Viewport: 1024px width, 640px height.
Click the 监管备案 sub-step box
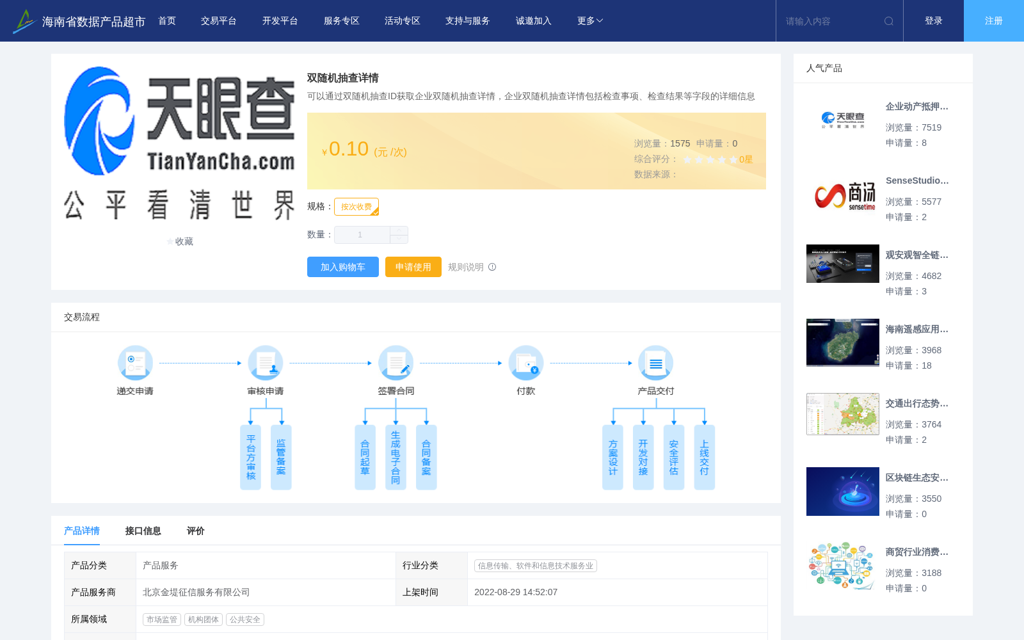tap(281, 457)
